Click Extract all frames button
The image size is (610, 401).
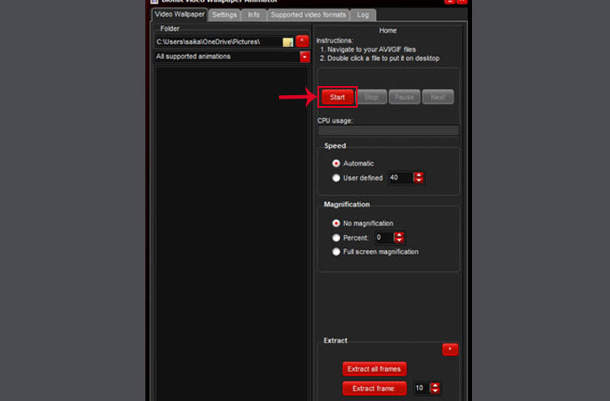374,369
